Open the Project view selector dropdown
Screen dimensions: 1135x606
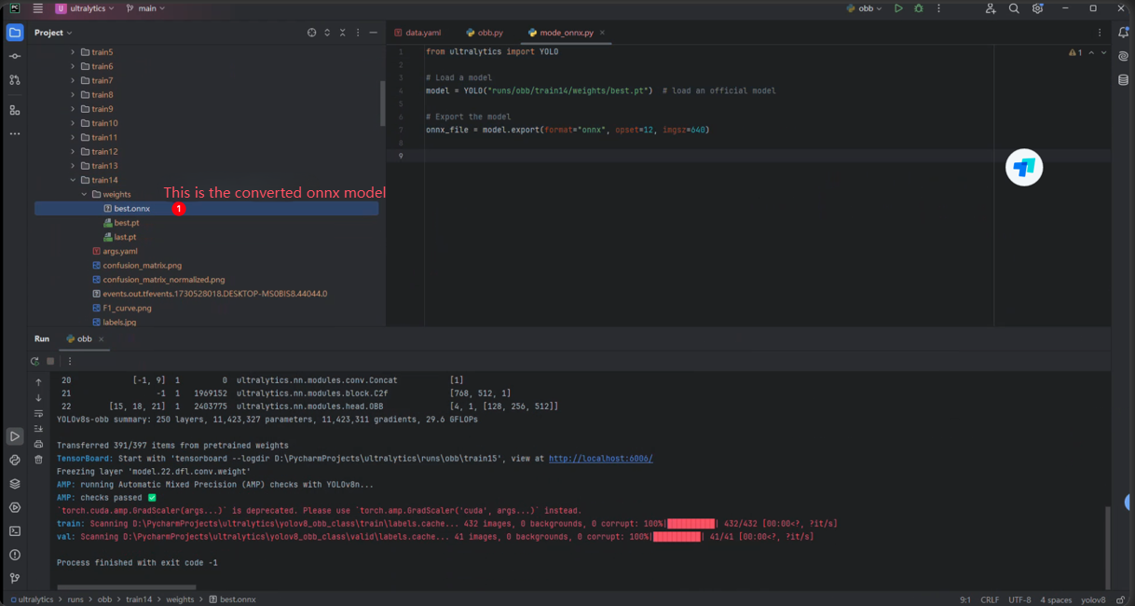(53, 33)
